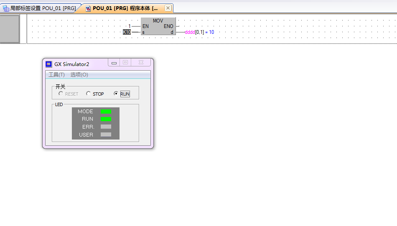Click the local label tab's table icon

[6, 8]
